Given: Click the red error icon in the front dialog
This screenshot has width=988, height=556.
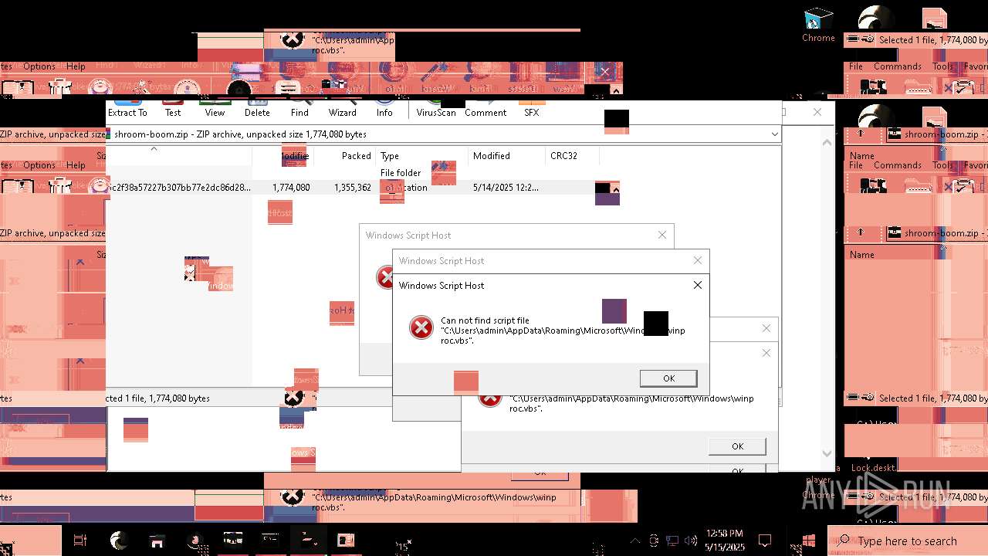Looking at the screenshot, I should click(x=421, y=327).
